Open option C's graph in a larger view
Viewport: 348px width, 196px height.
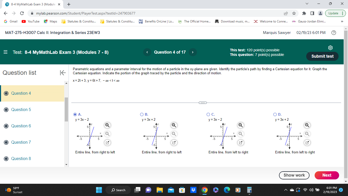click(240, 143)
